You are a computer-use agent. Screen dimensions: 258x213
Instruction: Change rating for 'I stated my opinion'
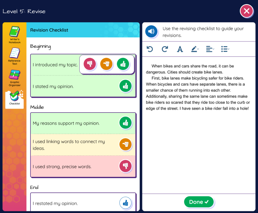coord(125,86)
